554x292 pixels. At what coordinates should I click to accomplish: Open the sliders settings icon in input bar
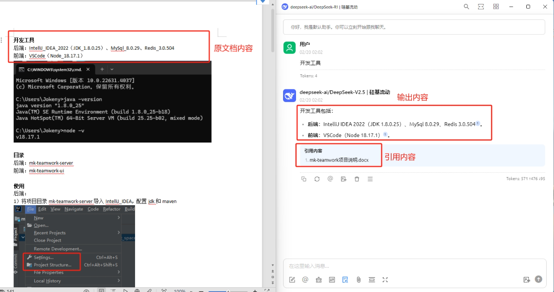332,279
